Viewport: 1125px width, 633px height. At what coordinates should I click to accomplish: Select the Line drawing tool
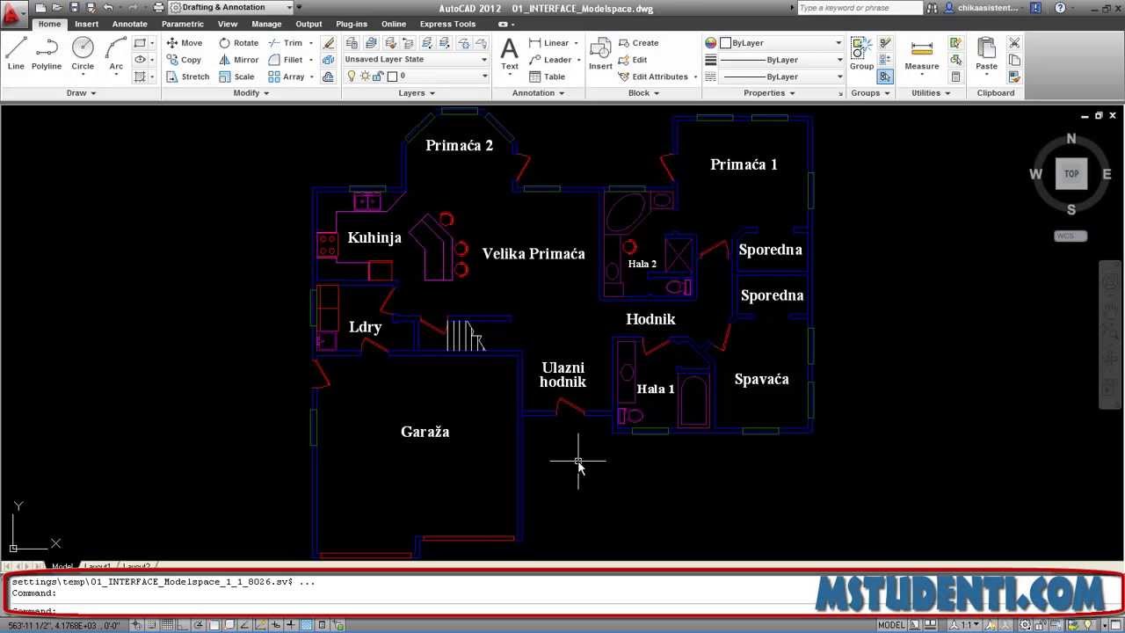pyautogui.click(x=16, y=54)
